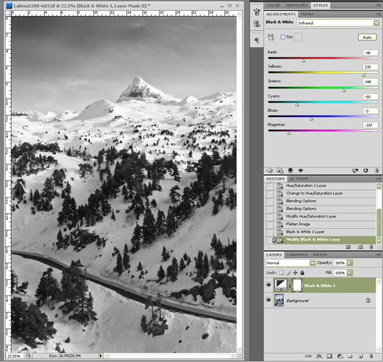Delete current history state trash icon

click(371, 247)
